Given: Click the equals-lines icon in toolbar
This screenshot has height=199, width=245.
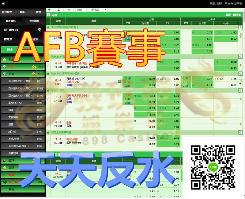Looking at the screenshot, I should tap(69, 9).
